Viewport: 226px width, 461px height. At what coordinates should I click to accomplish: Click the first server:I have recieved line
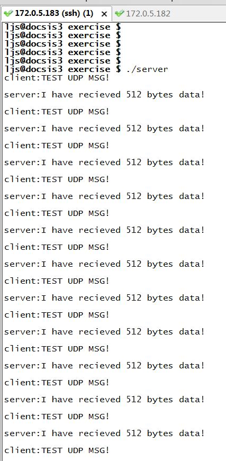click(x=104, y=95)
